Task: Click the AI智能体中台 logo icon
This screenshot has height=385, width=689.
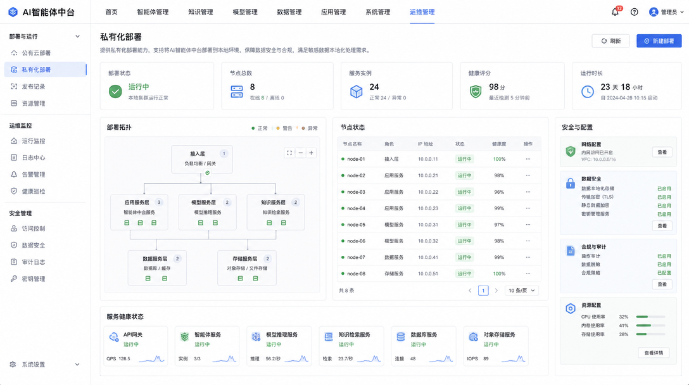Action: (x=13, y=12)
